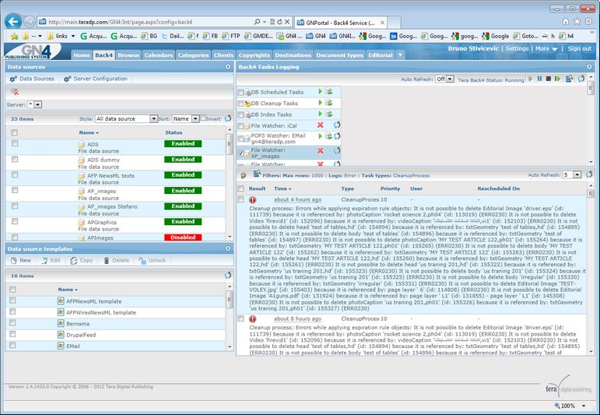Image resolution: width=600 pixels, height=415 pixels.
Task: Refresh the File Watcher: iCal task
Action: click(337, 125)
